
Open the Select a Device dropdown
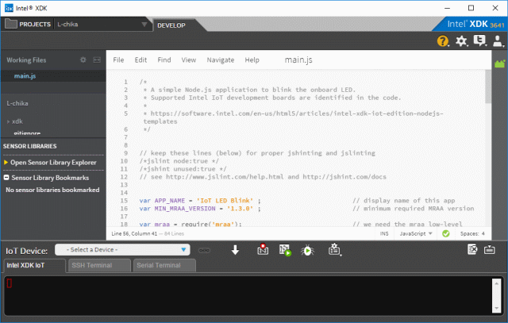pyautogui.click(x=122, y=250)
